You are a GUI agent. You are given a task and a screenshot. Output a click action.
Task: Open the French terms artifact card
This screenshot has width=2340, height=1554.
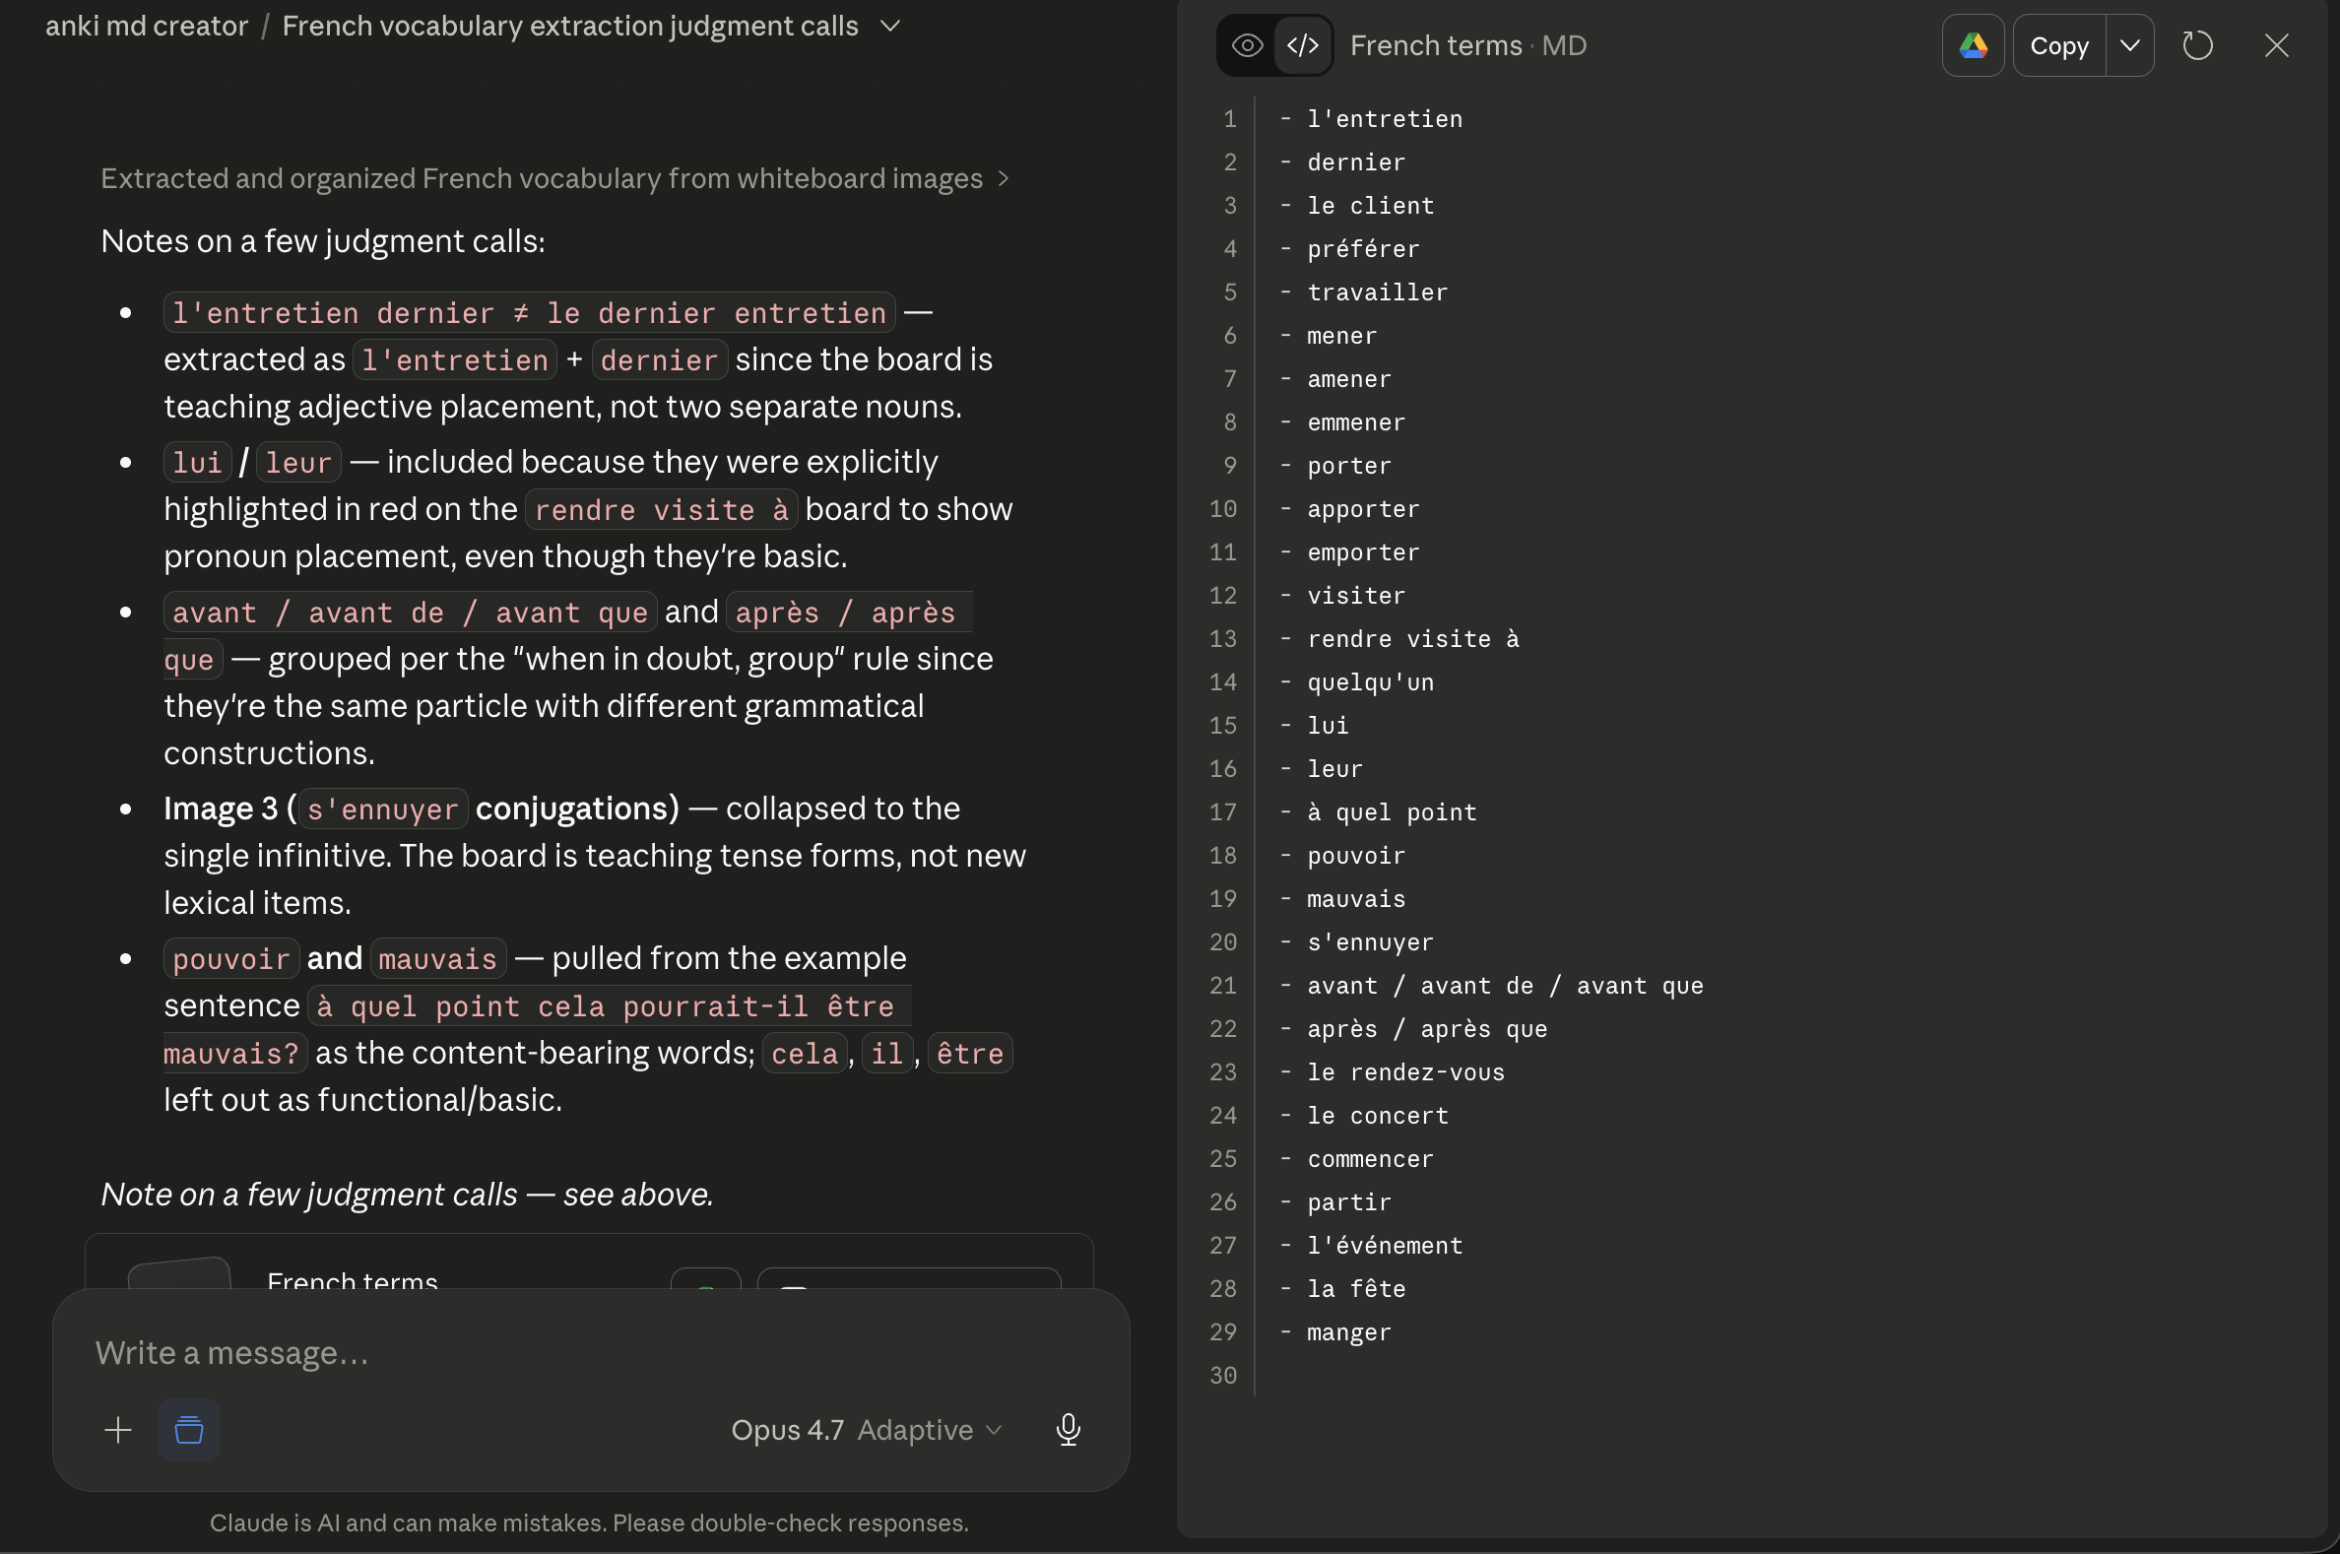(590, 1263)
